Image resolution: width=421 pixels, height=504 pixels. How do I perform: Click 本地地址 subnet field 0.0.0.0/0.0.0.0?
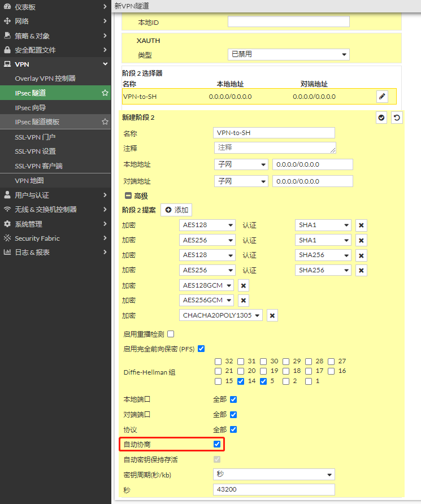[313, 164]
